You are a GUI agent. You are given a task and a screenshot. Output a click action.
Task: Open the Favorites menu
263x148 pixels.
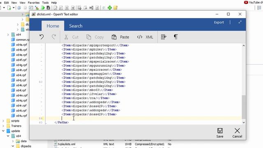click(x=34, y=3)
